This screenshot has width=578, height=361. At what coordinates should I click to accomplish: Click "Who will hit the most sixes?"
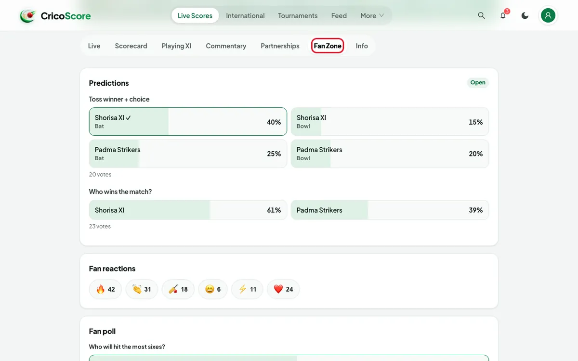click(x=127, y=347)
